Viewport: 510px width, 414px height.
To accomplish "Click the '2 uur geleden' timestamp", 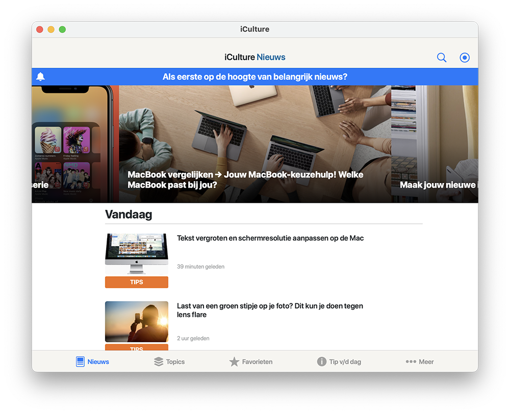I will 193,339.
